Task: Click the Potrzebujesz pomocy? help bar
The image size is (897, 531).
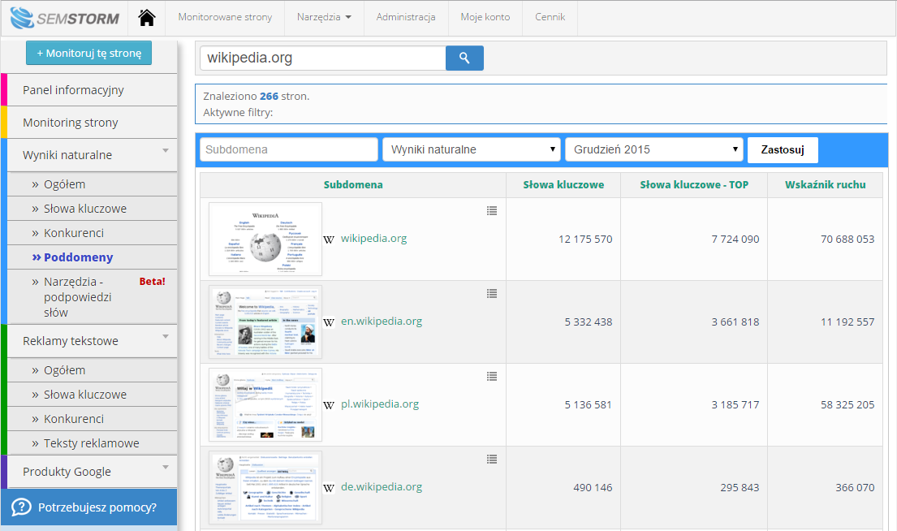Action: (x=88, y=507)
